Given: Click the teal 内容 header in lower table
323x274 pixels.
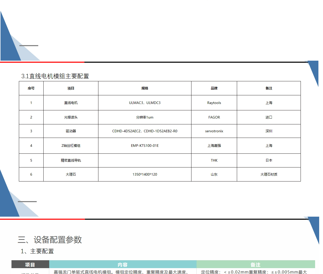Looking at the screenshot, I should (x=123, y=265).
